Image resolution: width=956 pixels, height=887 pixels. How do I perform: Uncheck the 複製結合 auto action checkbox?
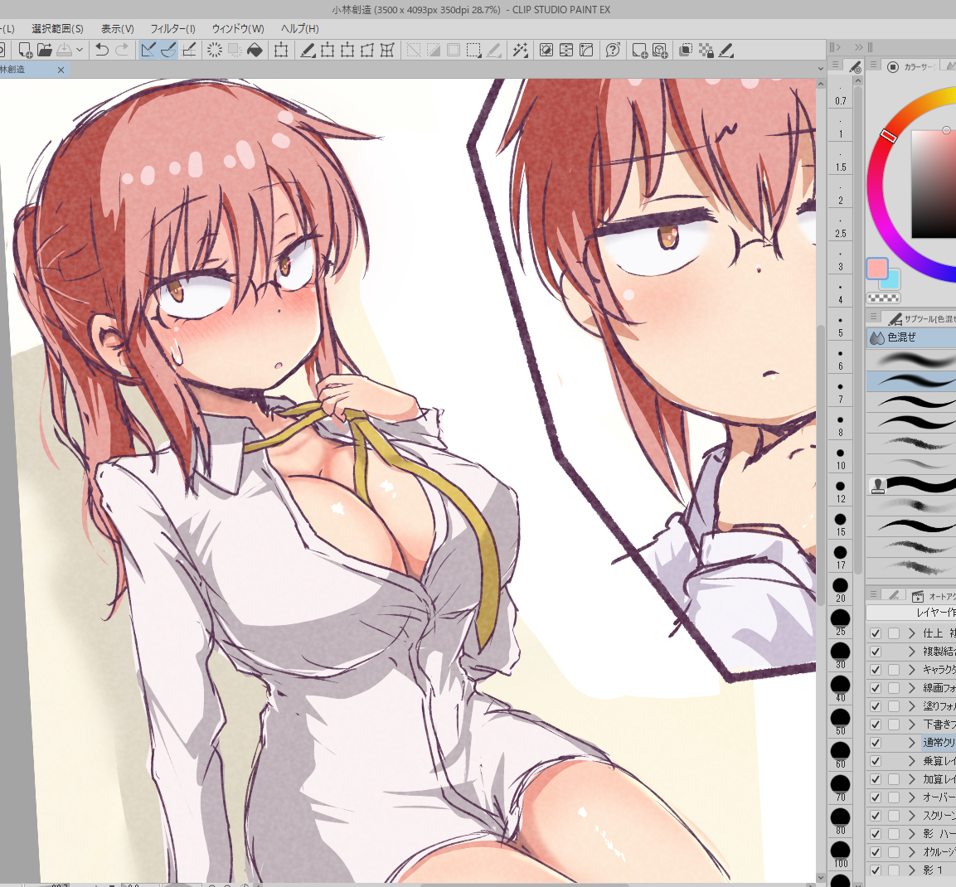876,652
